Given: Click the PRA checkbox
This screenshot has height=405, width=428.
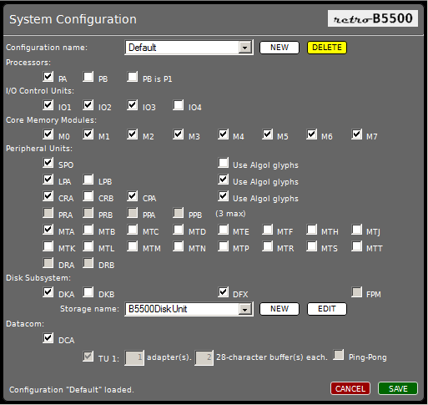Looking at the screenshot, I should (x=48, y=213).
